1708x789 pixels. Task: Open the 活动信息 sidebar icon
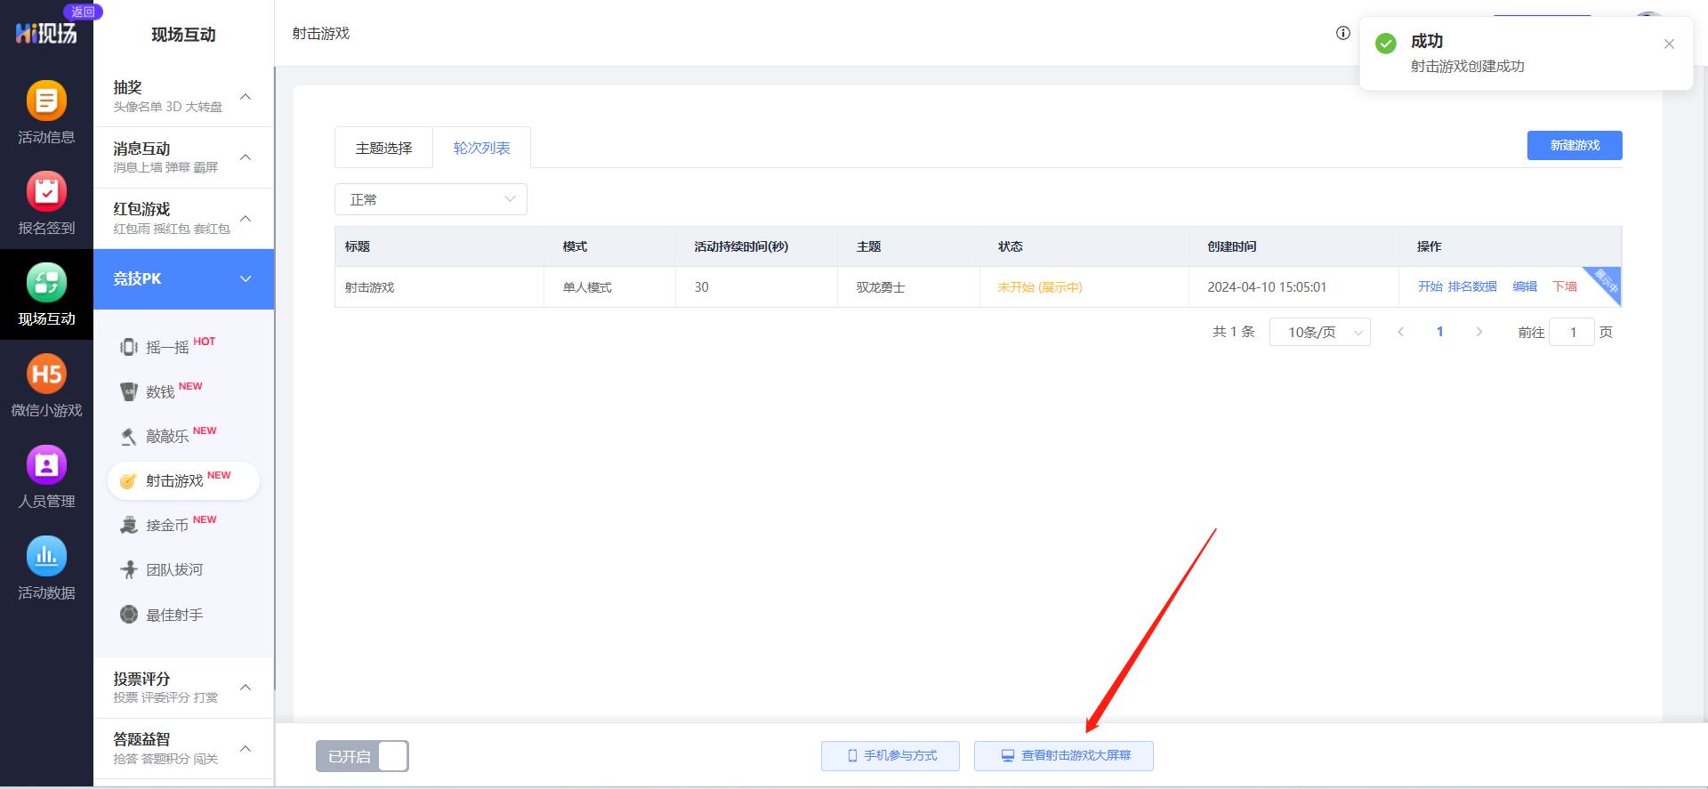coord(46,101)
